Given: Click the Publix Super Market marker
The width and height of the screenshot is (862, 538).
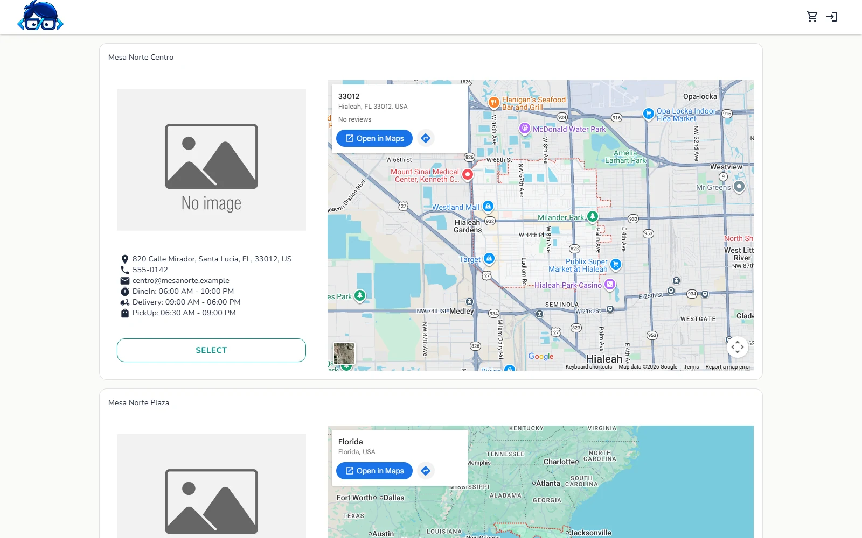Looking at the screenshot, I should 616,264.
